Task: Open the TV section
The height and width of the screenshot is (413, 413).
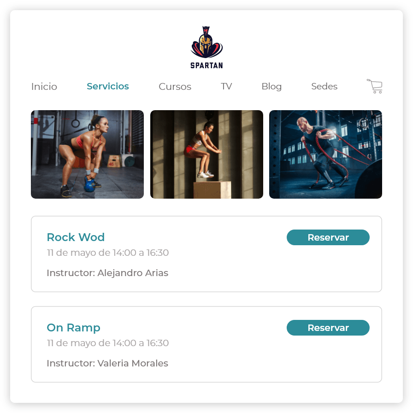Action: (x=226, y=86)
